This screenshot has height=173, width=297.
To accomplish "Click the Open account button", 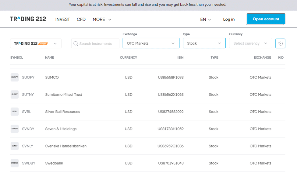I will click(266, 19).
